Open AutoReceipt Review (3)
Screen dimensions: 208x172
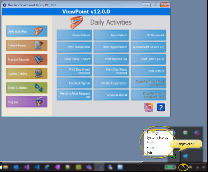pos(148,47)
